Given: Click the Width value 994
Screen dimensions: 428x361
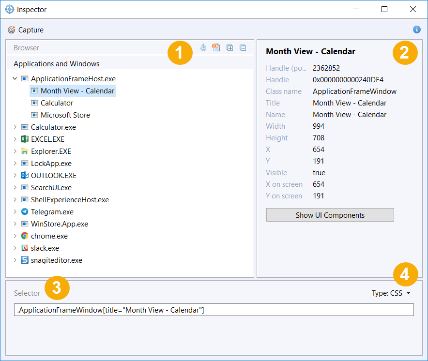Looking at the screenshot, I should 319,126.
